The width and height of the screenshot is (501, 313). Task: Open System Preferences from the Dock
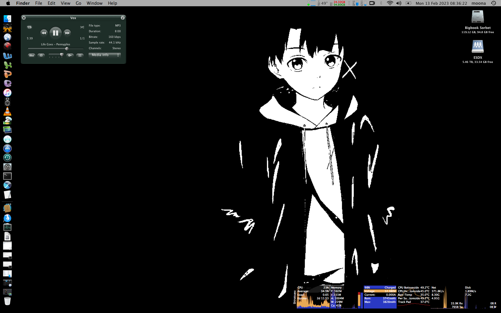coord(7,167)
